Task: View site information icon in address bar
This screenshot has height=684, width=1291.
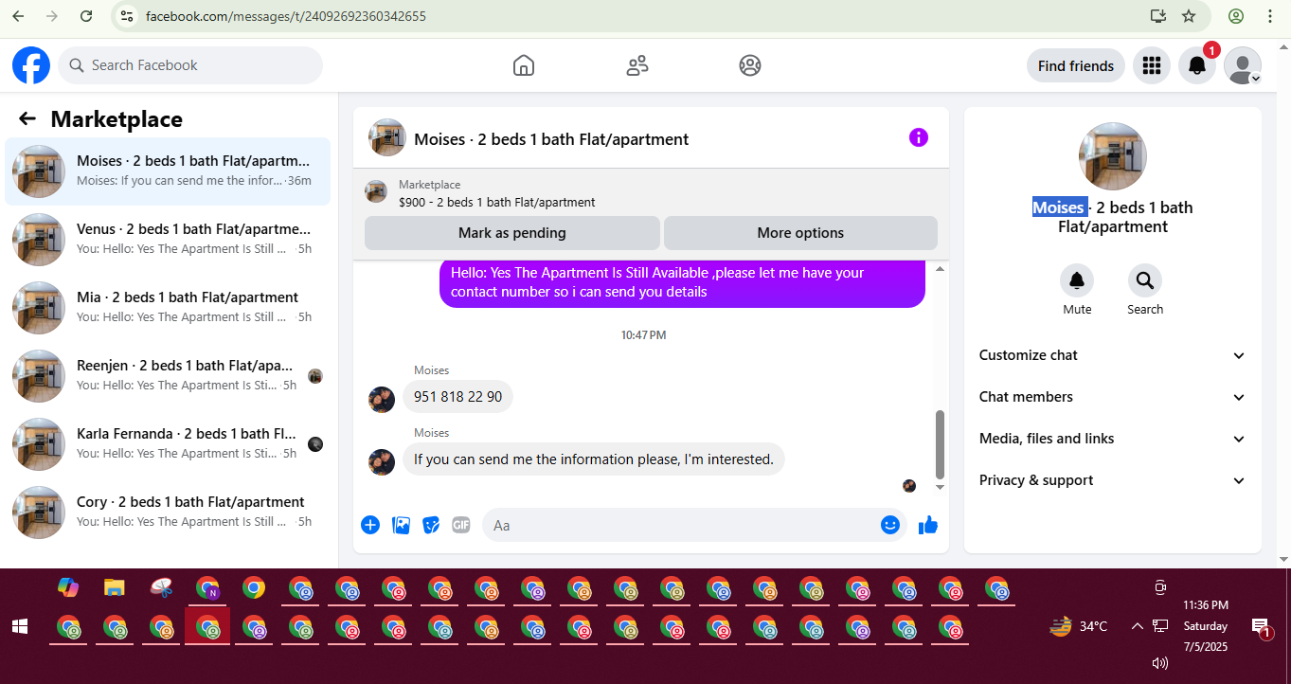Action: [x=128, y=16]
